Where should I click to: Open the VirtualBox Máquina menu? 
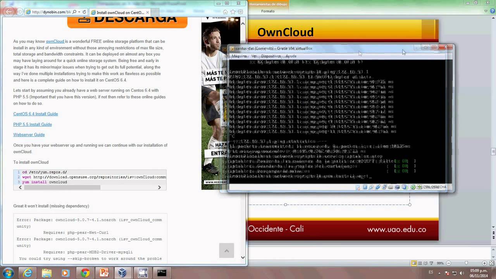pyautogui.click(x=239, y=56)
